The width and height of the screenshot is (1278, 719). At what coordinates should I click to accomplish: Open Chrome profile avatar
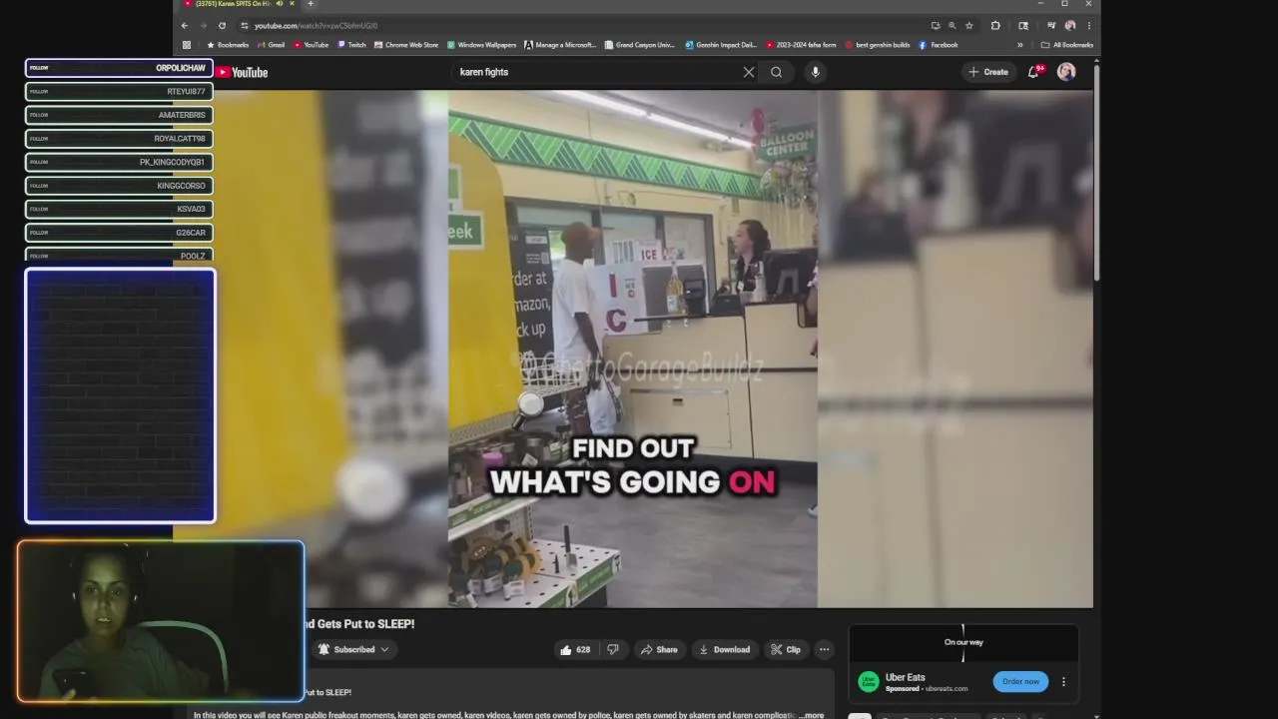coord(1070,25)
